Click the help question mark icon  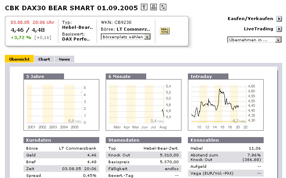[x=144, y=7]
